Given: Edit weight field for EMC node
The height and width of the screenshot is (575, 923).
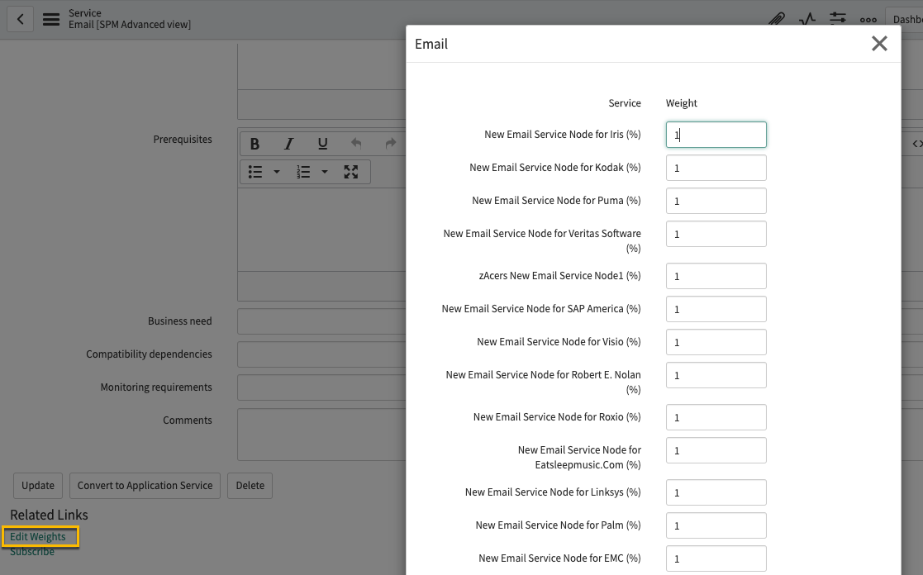Looking at the screenshot, I should pyautogui.click(x=716, y=558).
